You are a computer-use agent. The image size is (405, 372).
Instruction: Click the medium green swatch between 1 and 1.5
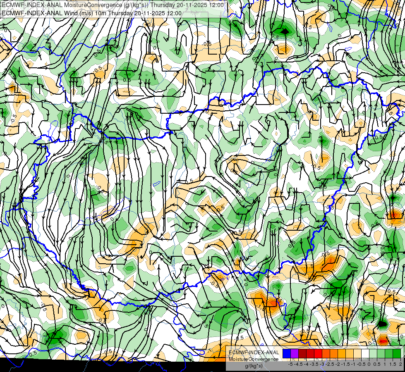click(389, 354)
